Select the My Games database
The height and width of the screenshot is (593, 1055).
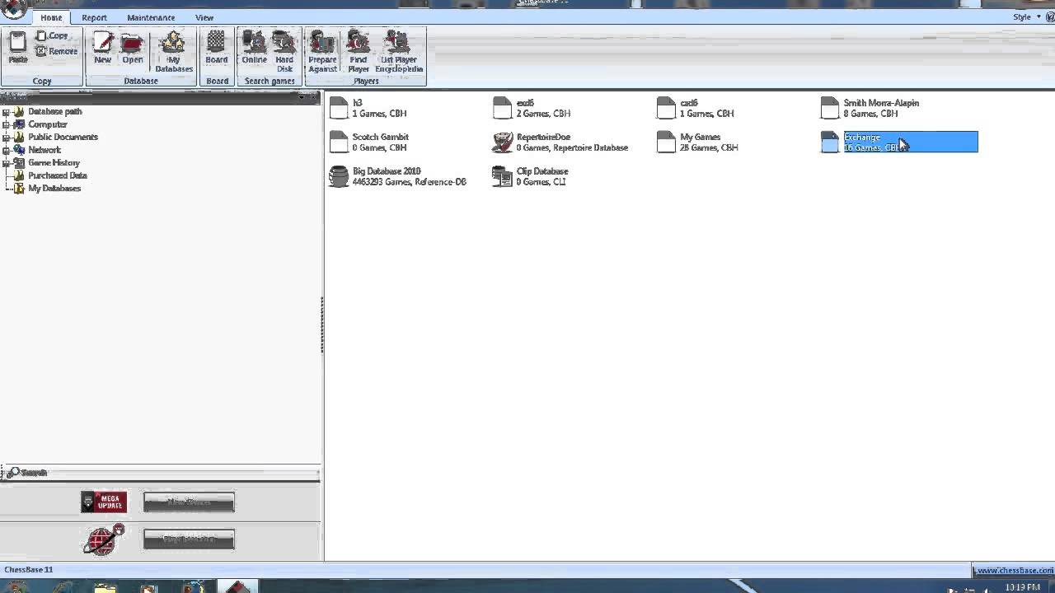696,142
